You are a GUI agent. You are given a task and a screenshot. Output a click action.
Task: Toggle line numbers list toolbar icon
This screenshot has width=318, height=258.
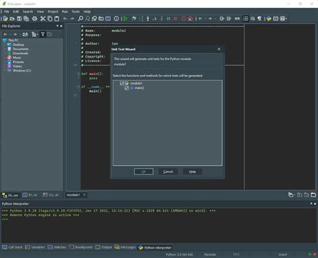click(246, 19)
